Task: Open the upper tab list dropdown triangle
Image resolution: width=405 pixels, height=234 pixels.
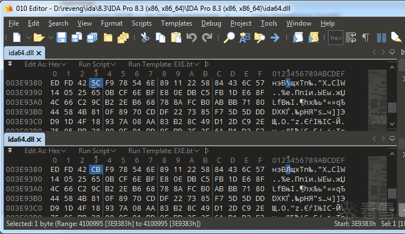Action: click(x=392, y=52)
